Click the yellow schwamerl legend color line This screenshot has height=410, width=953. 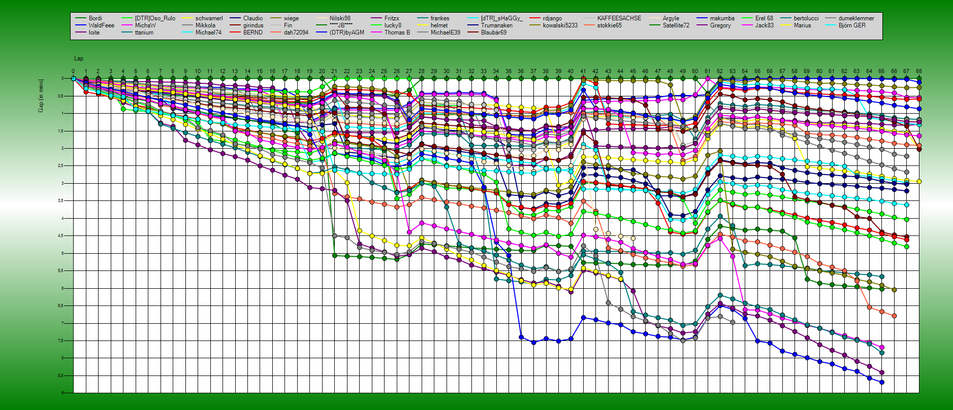(187, 18)
